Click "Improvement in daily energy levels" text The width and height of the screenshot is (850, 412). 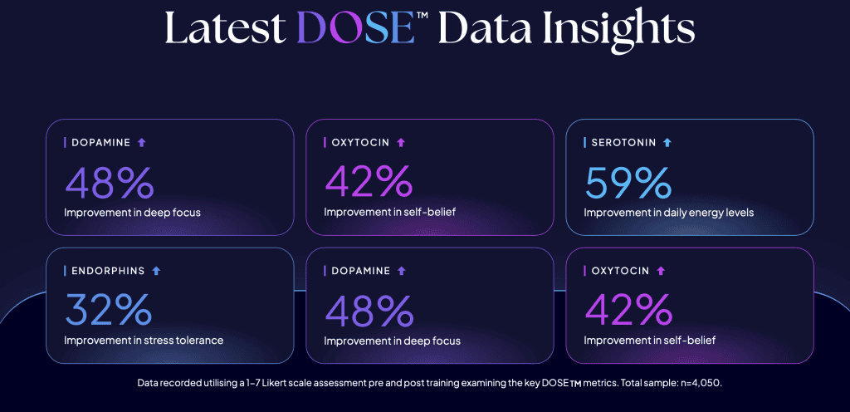(x=668, y=213)
